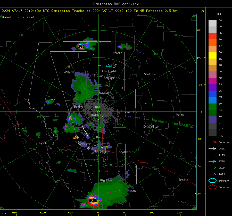The image size is (232, 216).
Task: Select the cyan 27ZW arrow legend icon
Action: 212,162
